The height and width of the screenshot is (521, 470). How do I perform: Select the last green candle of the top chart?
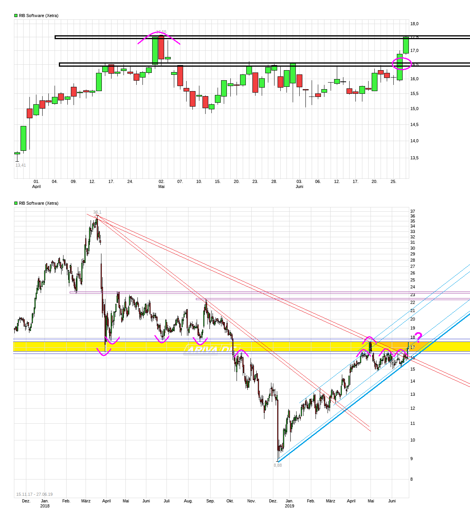(x=406, y=45)
